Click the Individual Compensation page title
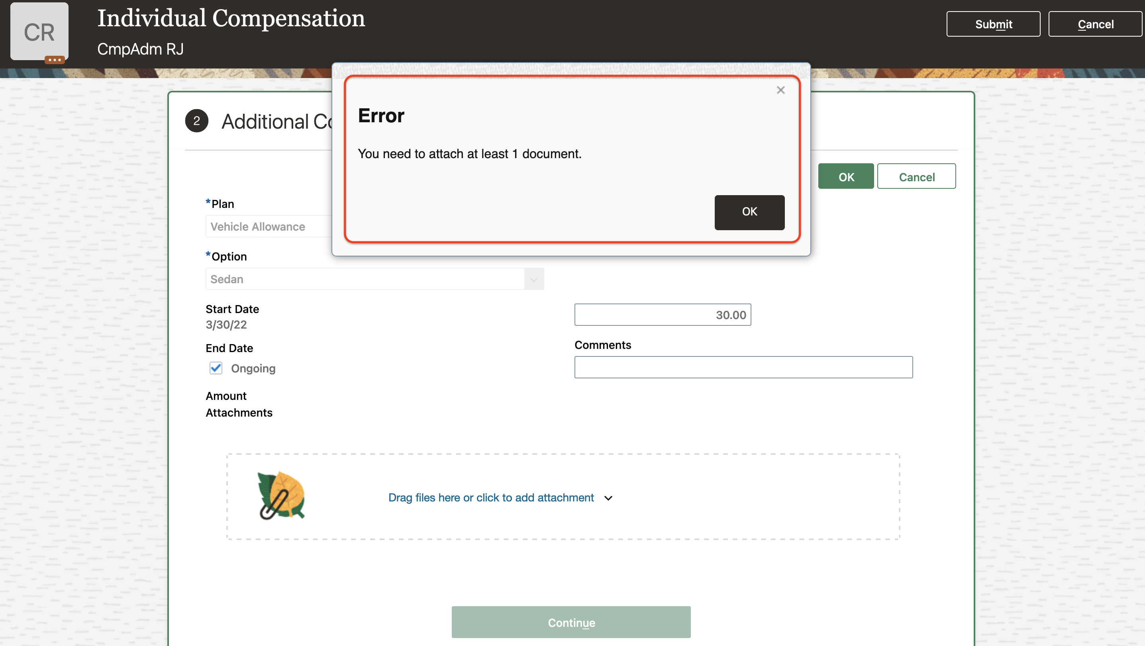 231,19
